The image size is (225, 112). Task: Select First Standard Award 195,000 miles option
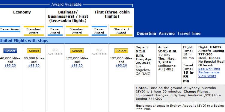coord(121,51)
